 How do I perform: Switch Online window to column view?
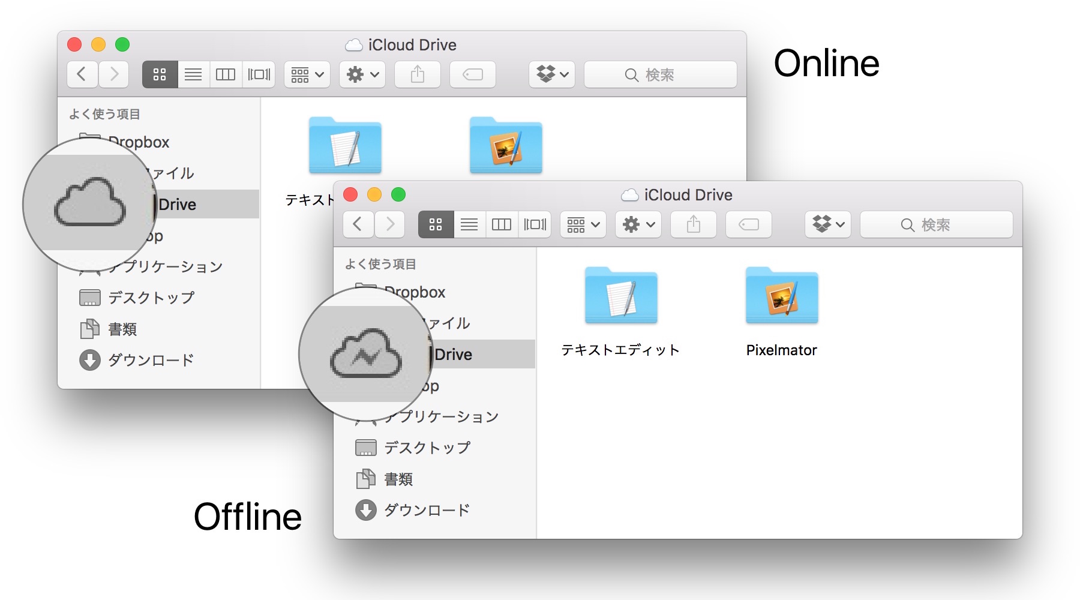226,74
